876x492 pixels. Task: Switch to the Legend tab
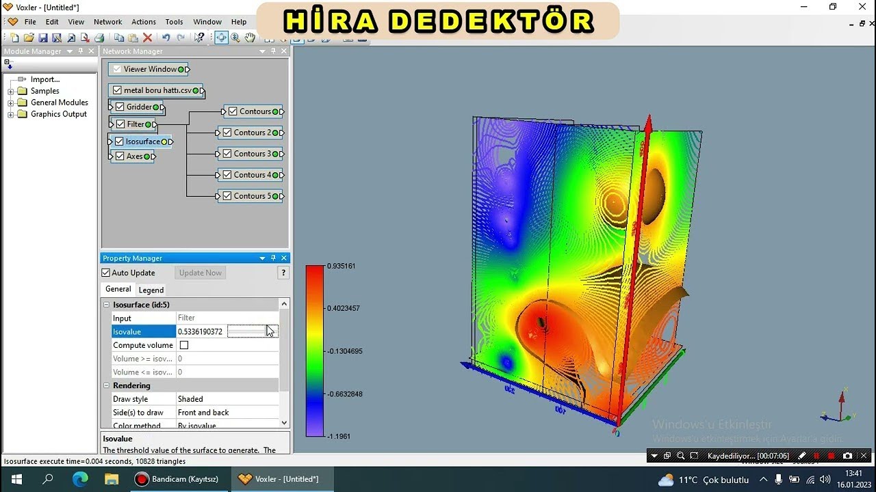coord(151,290)
